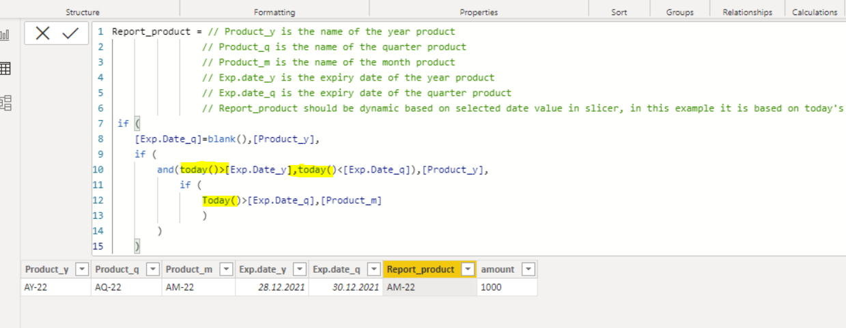Select the Groups ribbon group label
The width and height of the screenshot is (846, 328).
pyautogui.click(x=680, y=12)
